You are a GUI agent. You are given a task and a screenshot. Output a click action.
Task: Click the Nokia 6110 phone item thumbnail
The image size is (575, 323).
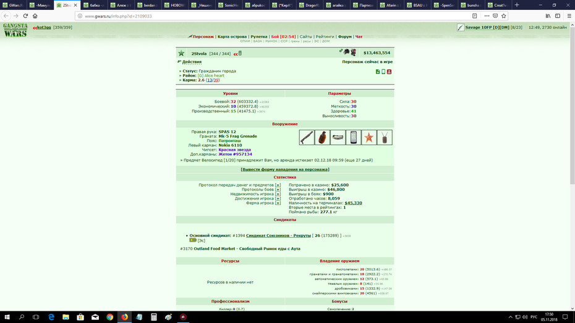point(353,137)
